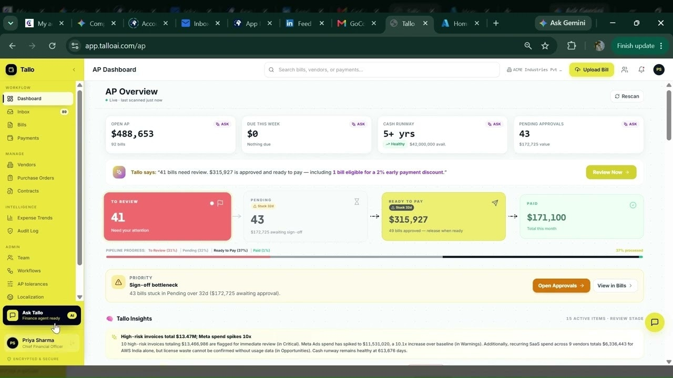
Task: Click the Upload Bill button
Action: pos(592,70)
